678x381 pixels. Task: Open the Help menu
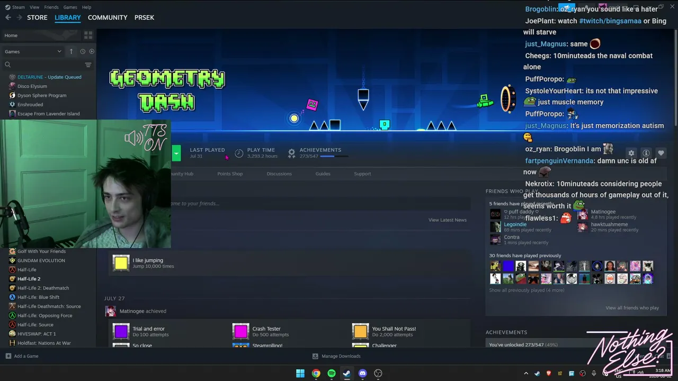tap(87, 7)
